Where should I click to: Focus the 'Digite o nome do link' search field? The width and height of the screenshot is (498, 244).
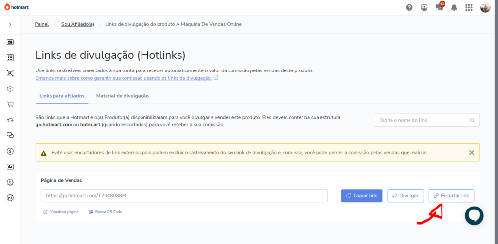(427, 120)
